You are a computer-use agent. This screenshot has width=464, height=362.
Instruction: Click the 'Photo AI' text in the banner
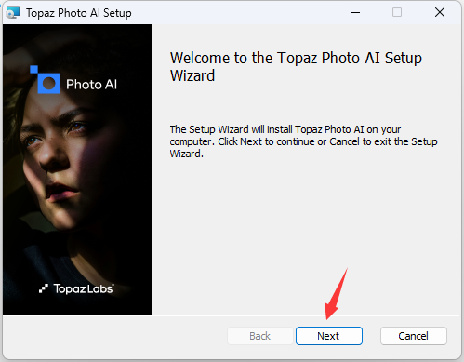click(92, 85)
